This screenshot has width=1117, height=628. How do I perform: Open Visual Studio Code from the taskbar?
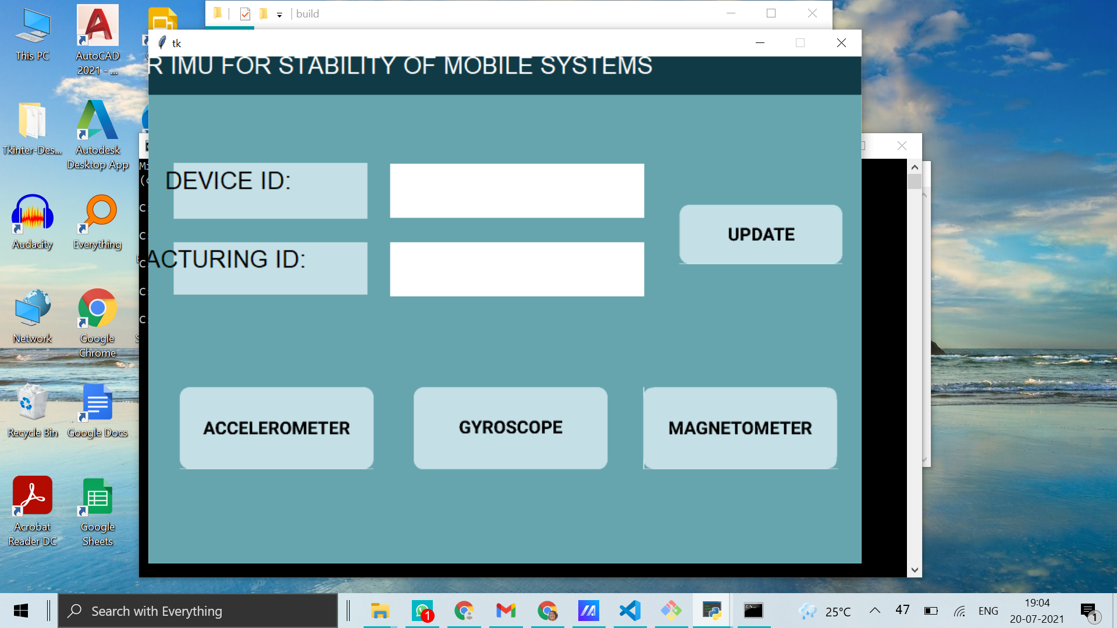(630, 611)
